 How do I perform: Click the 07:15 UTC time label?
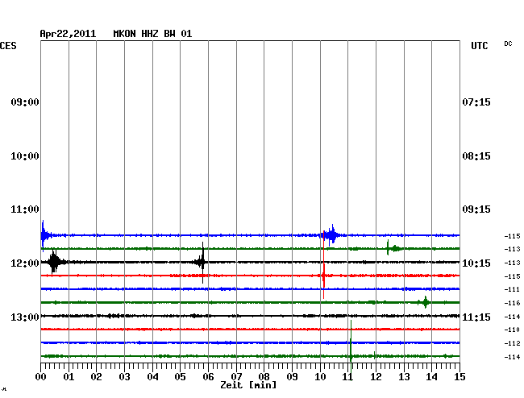click(476, 102)
